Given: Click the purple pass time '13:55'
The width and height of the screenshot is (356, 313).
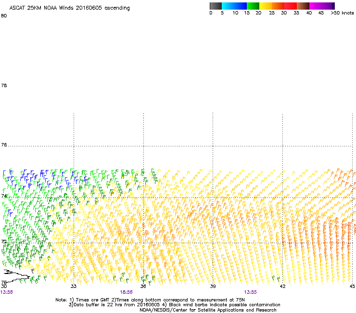Looking at the screenshot, I should pyautogui.click(x=250, y=292).
